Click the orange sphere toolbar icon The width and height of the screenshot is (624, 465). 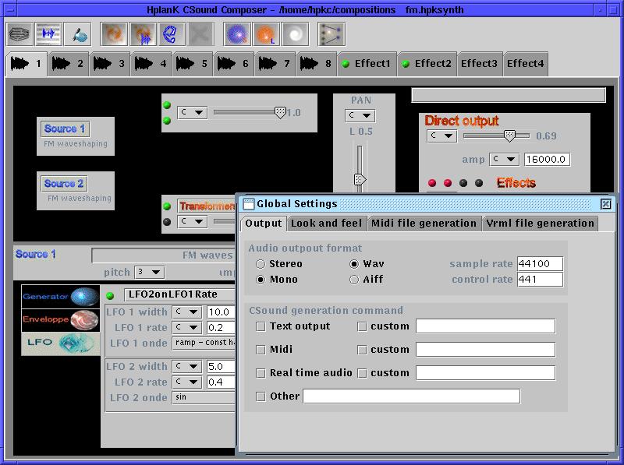[x=266, y=34]
